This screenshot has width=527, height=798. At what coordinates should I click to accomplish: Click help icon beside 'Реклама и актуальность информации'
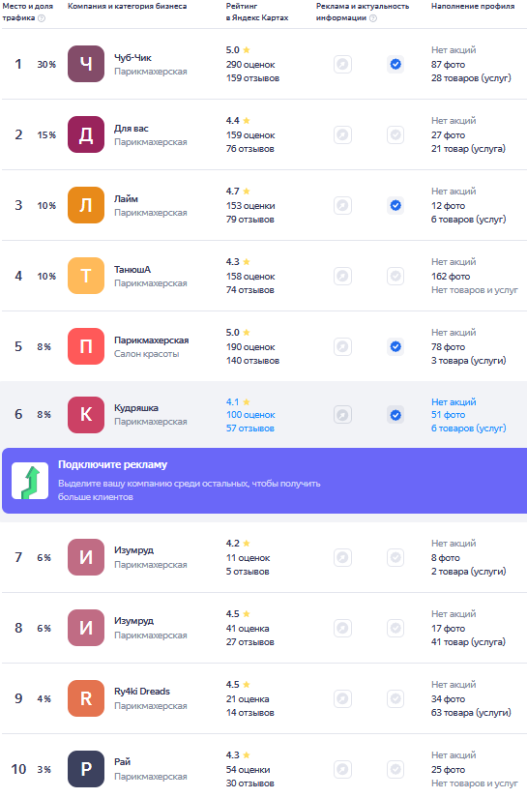373,18
